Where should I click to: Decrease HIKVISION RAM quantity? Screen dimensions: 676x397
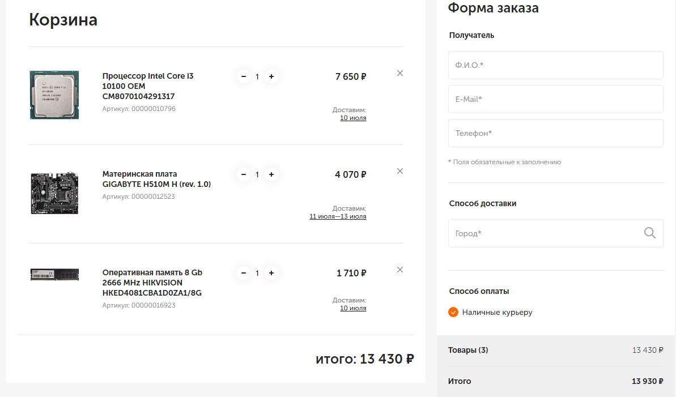244,273
